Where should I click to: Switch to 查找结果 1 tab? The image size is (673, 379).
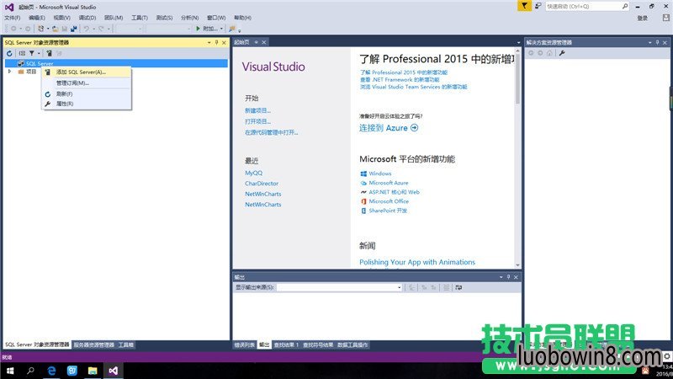286,344
